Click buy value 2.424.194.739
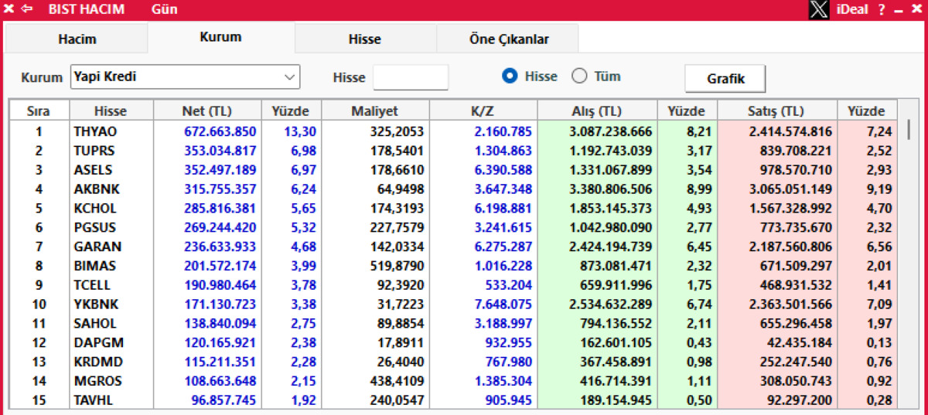This screenshot has height=415, width=928. click(x=610, y=247)
